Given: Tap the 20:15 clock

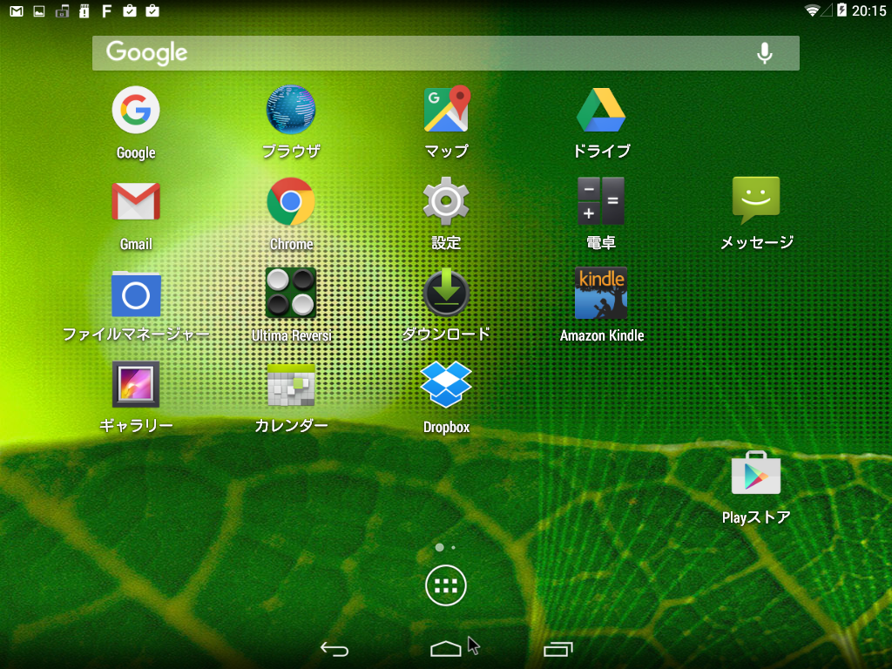Looking at the screenshot, I should (868, 10).
